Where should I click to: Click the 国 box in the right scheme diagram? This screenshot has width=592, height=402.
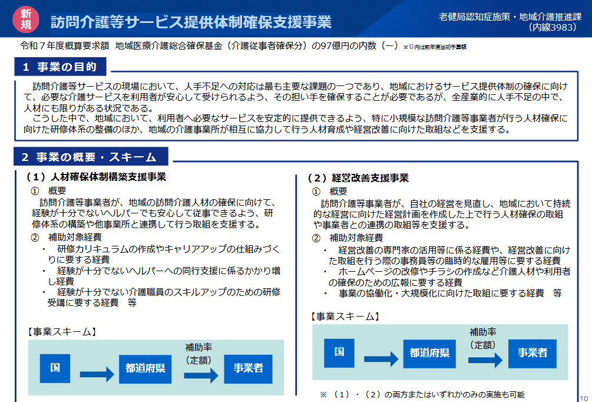(x=339, y=352)
